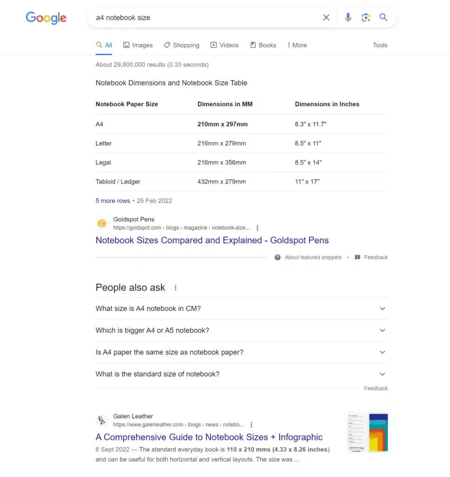This screenshot has height=477, width=450.
Task: Open three-dot menu next to People also ask
Action: (x=175, y=288)
